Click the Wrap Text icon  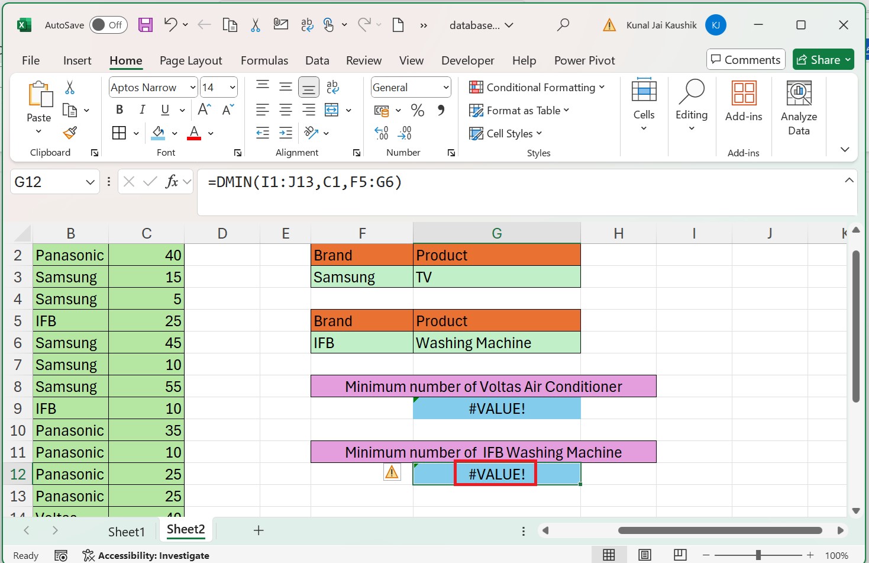[333, 87]
